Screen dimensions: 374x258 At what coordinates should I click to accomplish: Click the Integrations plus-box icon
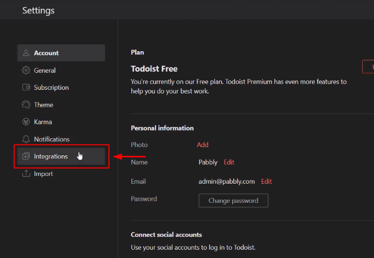click(x=26, y=156)
